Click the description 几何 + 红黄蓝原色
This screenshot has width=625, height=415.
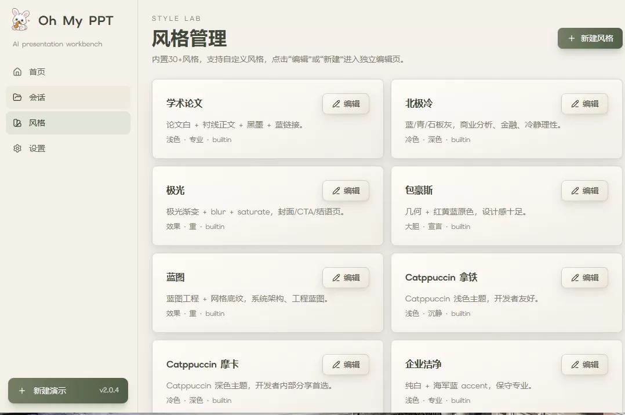[466, 212]
